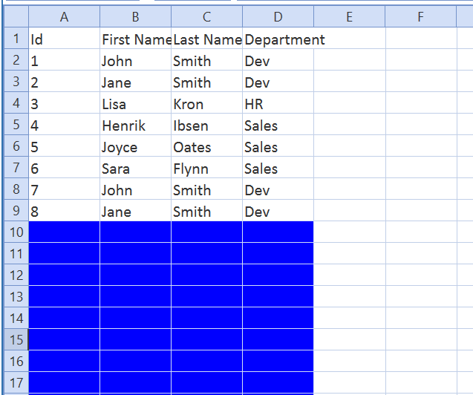Click the "Department" header cell

click(x=278, y=39)
